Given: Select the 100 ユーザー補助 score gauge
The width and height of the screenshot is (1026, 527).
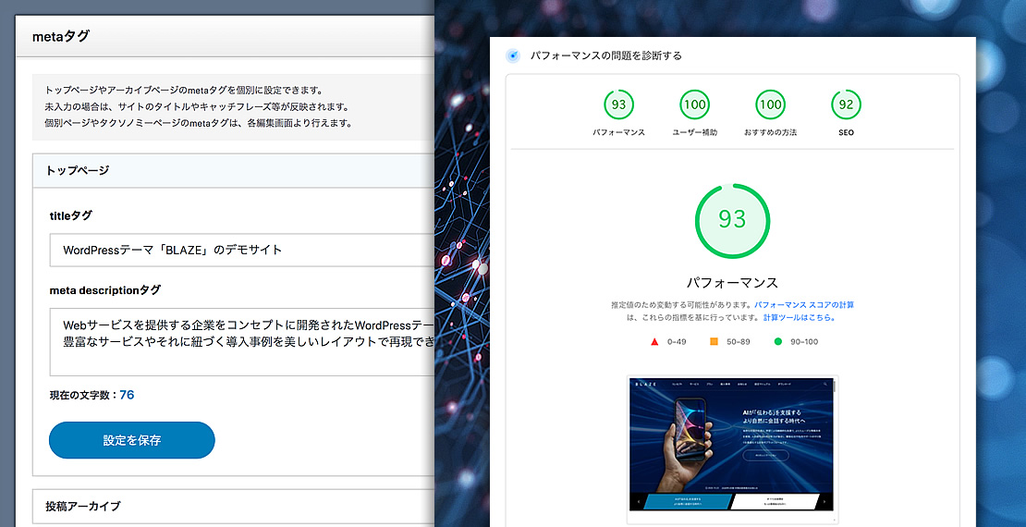Looking at the screenshot, I should coord(694,104).
